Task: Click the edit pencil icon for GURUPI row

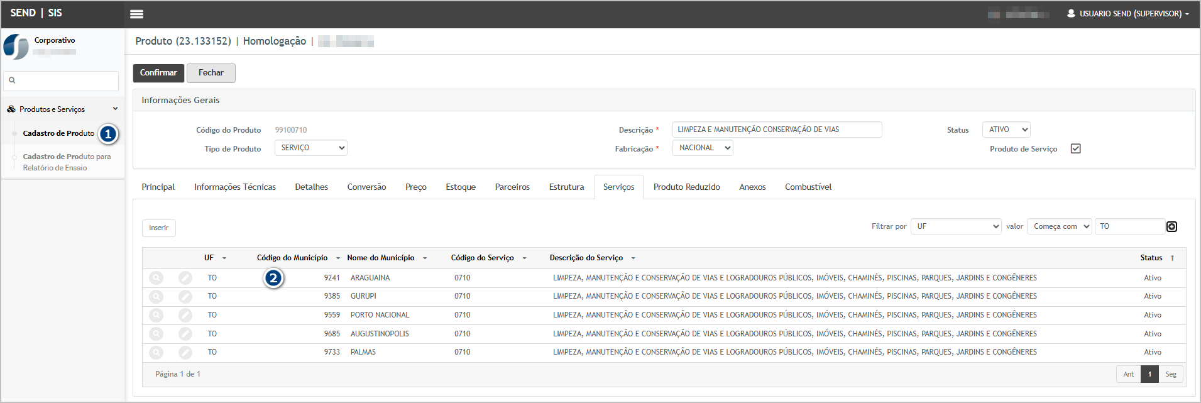Action: click(185, 296)
